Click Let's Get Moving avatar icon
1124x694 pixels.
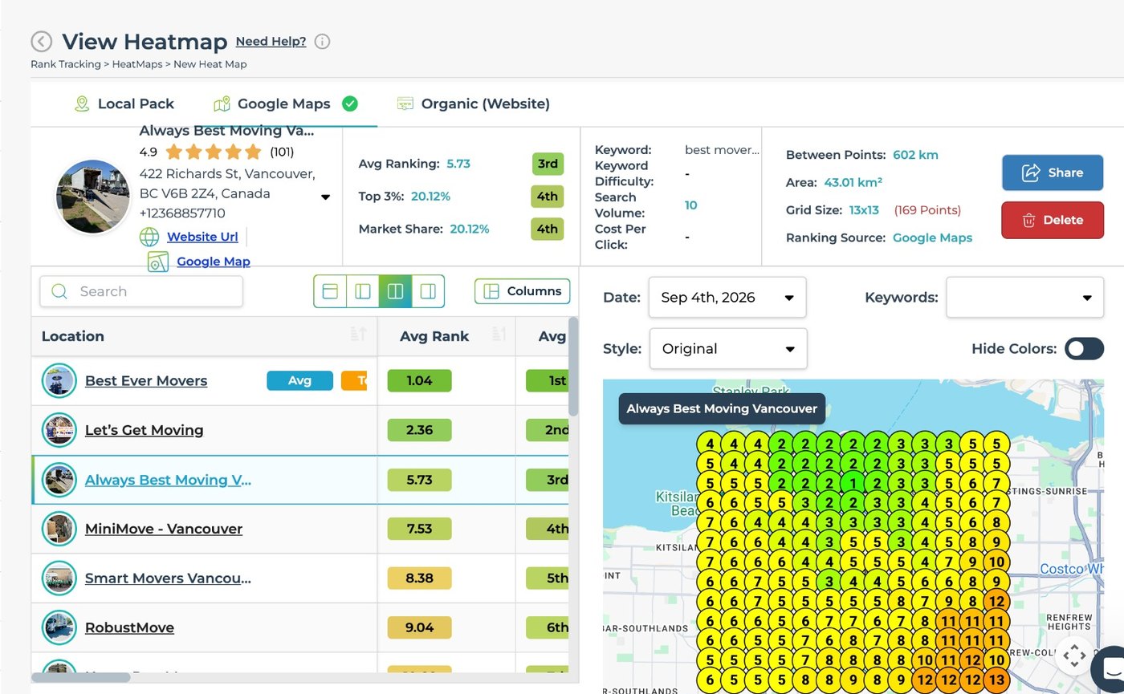tap(59, 430)
